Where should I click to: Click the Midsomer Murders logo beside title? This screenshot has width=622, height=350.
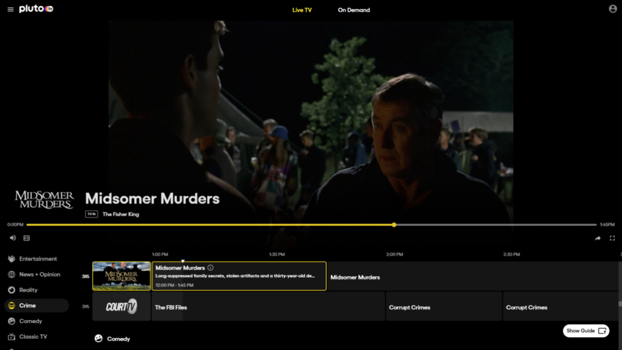44,199
